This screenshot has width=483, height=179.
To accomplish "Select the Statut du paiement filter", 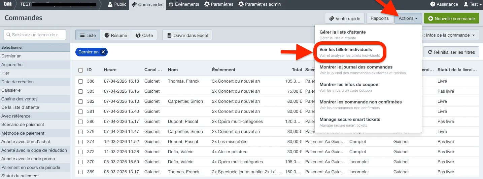I will pyautogui.click(x=35, y=176).
